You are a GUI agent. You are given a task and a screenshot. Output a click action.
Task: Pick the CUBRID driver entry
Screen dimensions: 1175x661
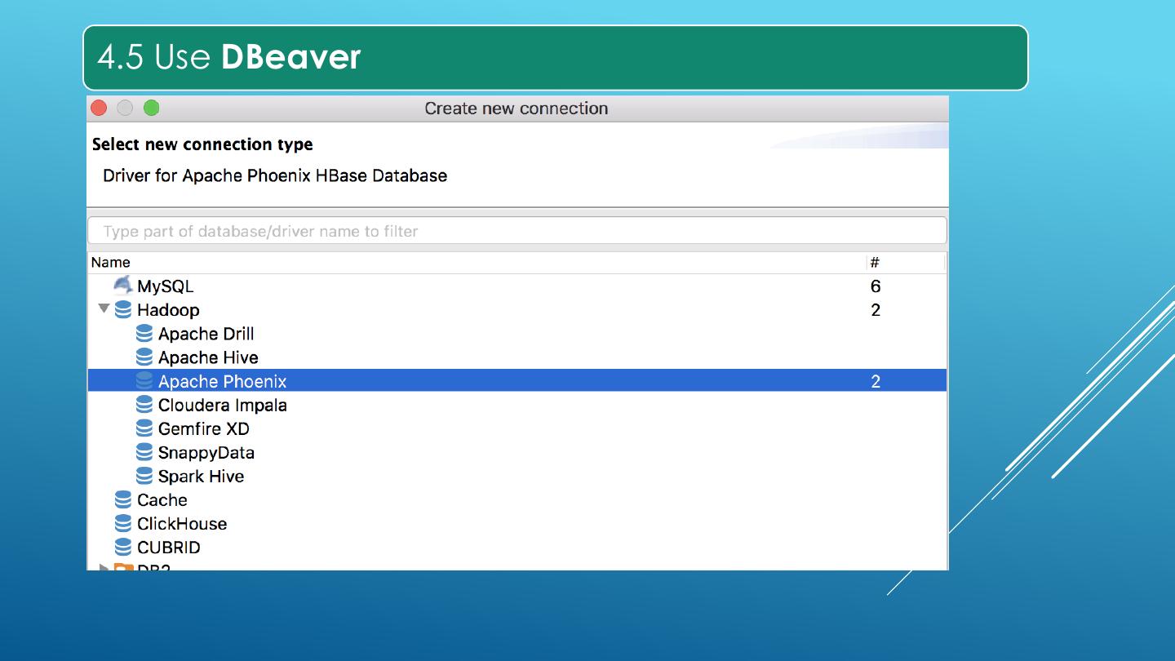click(x=168, y=547)
